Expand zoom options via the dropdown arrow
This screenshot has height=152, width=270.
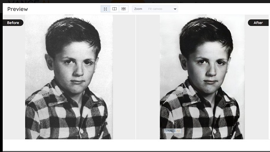pyautogui.click(x=175, y=9)
